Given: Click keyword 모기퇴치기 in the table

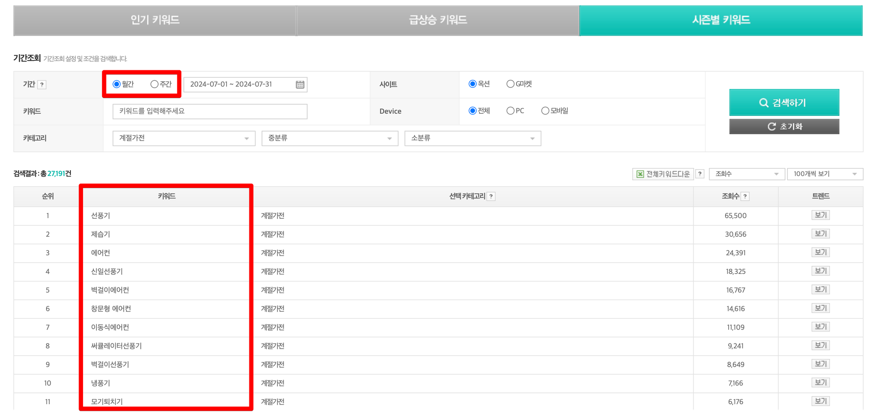Looking at the screenshot, I should click(107, 402).
